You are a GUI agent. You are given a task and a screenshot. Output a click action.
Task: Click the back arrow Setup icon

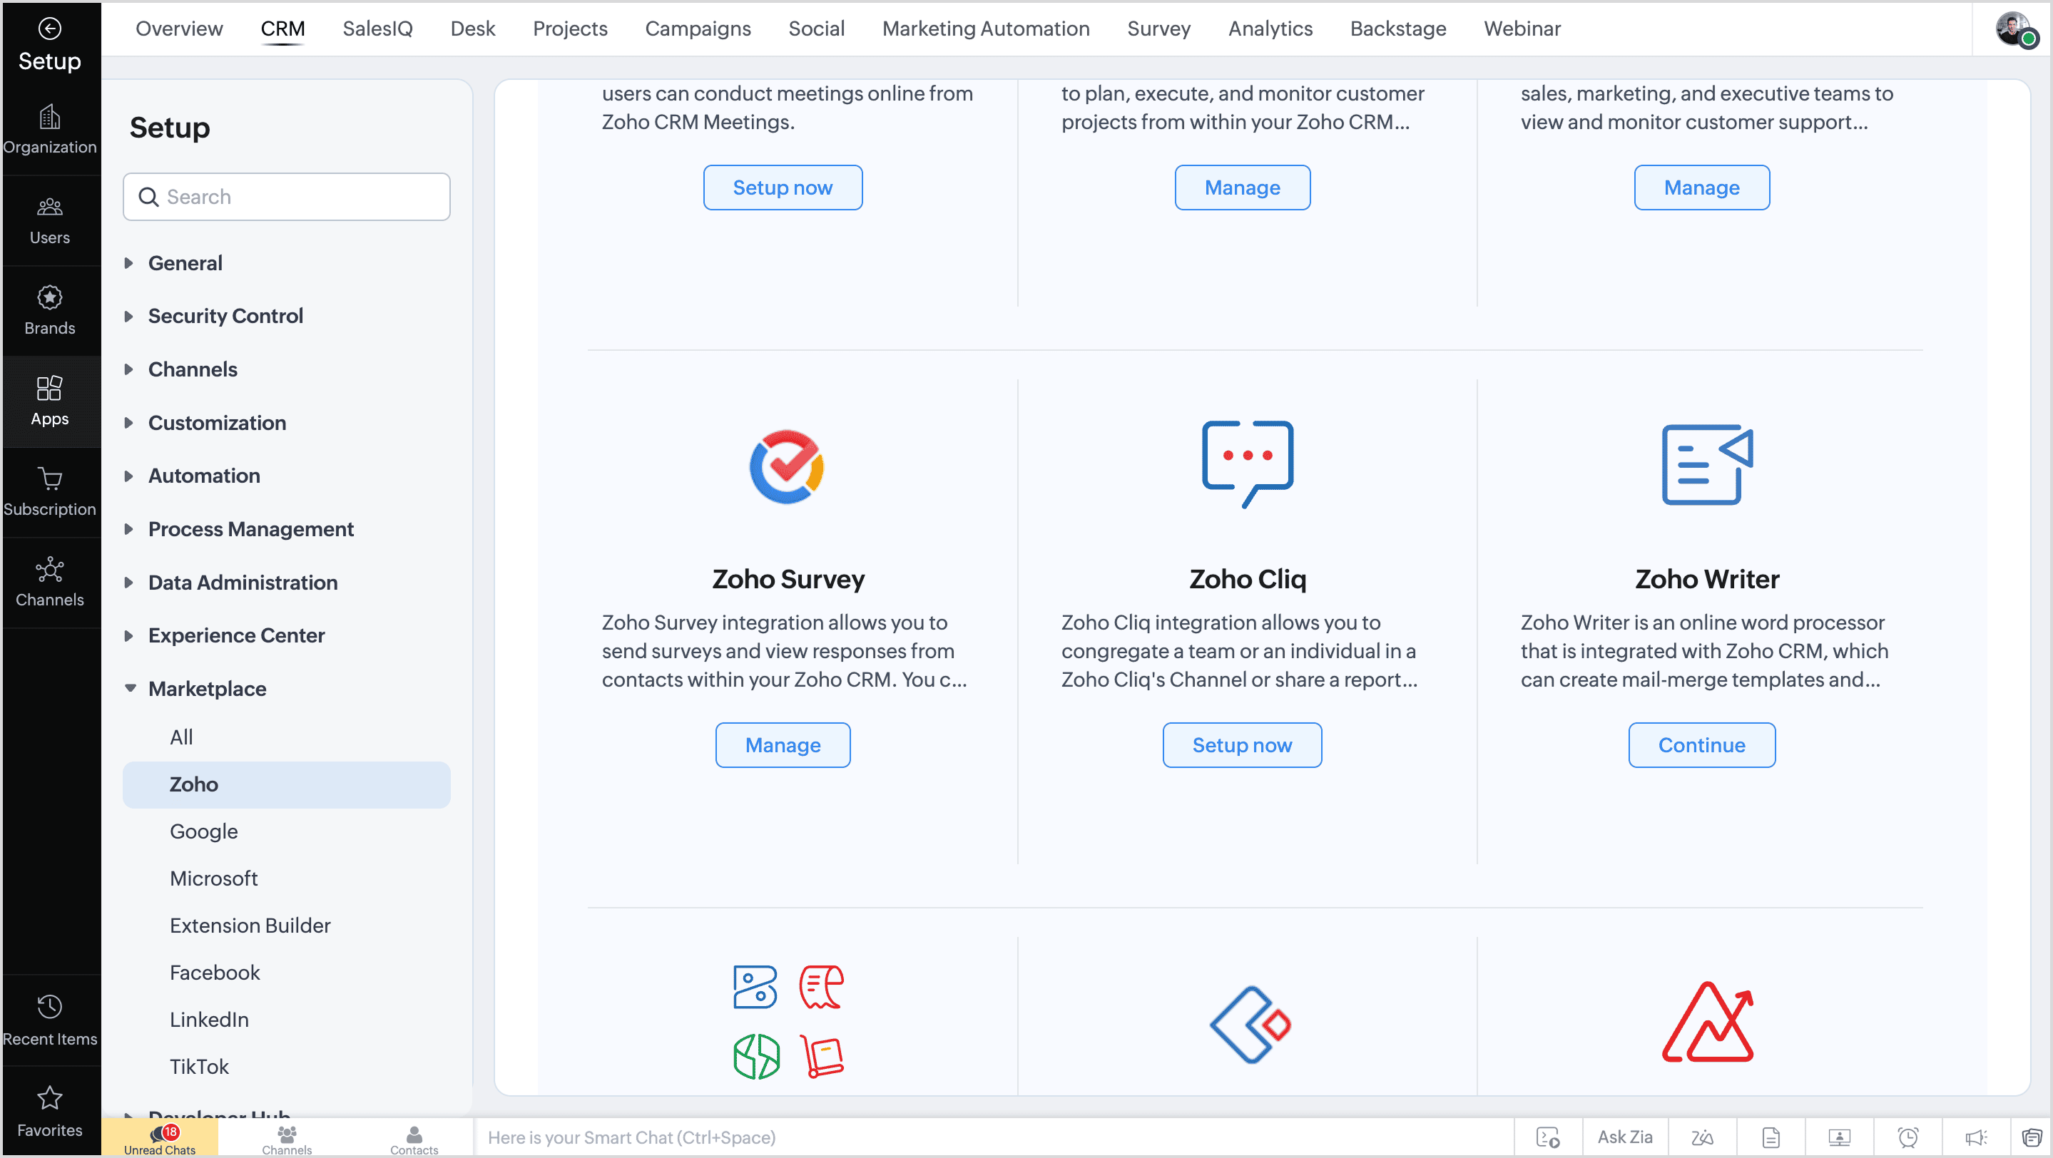[x=49, y=29]
